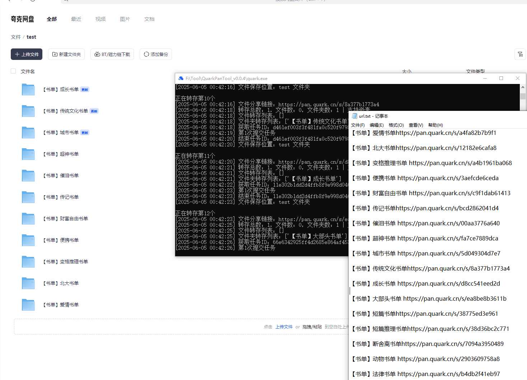
Task: Open the 【书单】爱情书单 folder icon
Action: 28,305
